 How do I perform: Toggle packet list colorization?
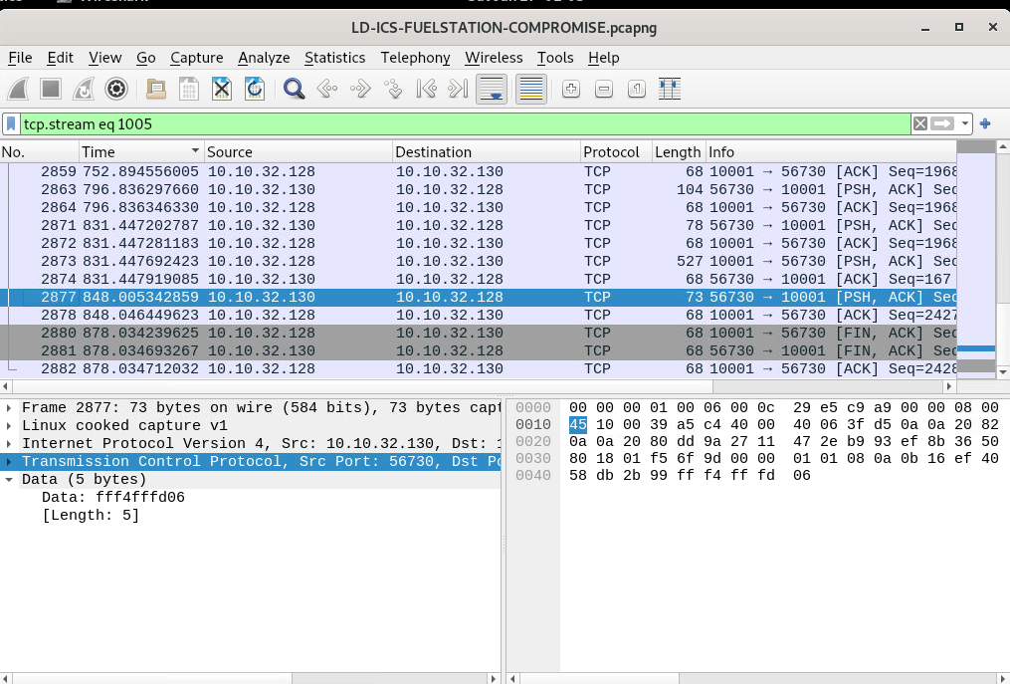pos(530,90)
